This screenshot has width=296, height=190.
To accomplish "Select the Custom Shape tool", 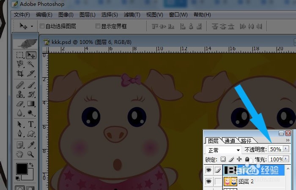I will pyautogui.click(x=31, y=133).
